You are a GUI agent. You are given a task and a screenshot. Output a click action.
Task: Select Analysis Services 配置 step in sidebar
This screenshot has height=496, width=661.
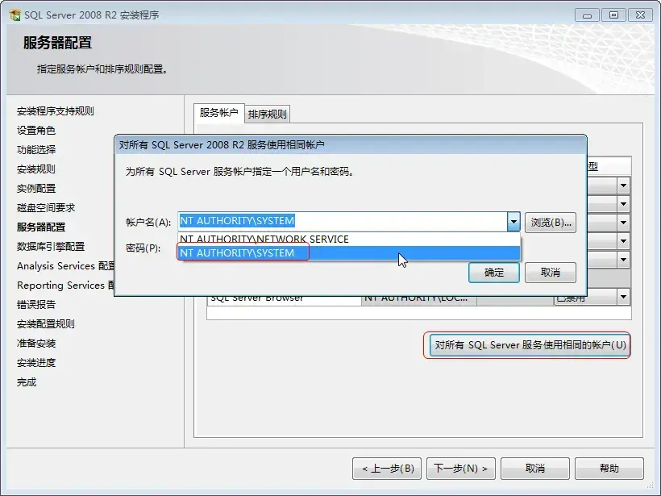coord(65,266)
